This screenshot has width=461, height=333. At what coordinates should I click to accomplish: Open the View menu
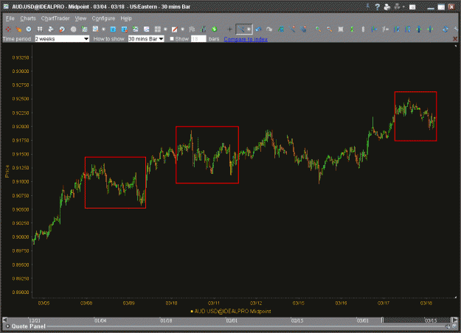[x=80, y=18]
